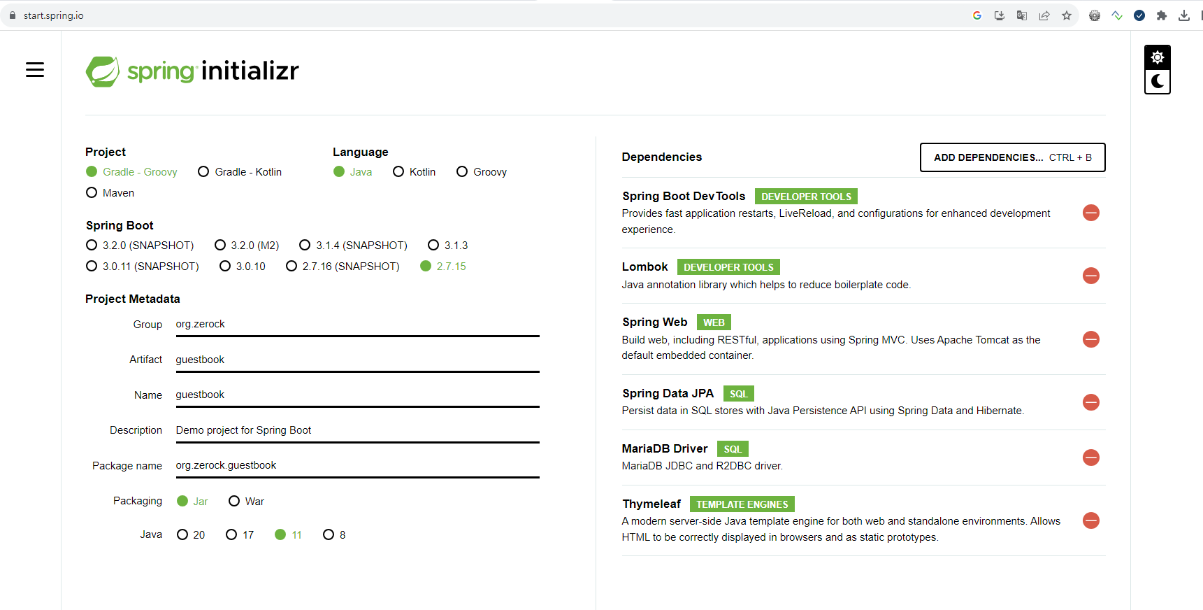Choose War packaging
This screenshot has width=1203, height=610.
click(246, 502)
